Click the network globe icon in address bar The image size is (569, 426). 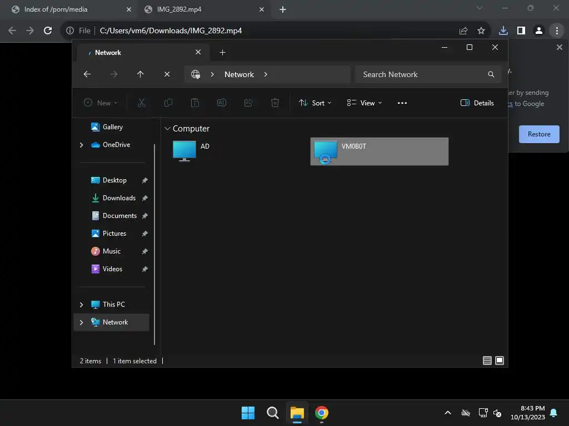(x=196, y=74)
